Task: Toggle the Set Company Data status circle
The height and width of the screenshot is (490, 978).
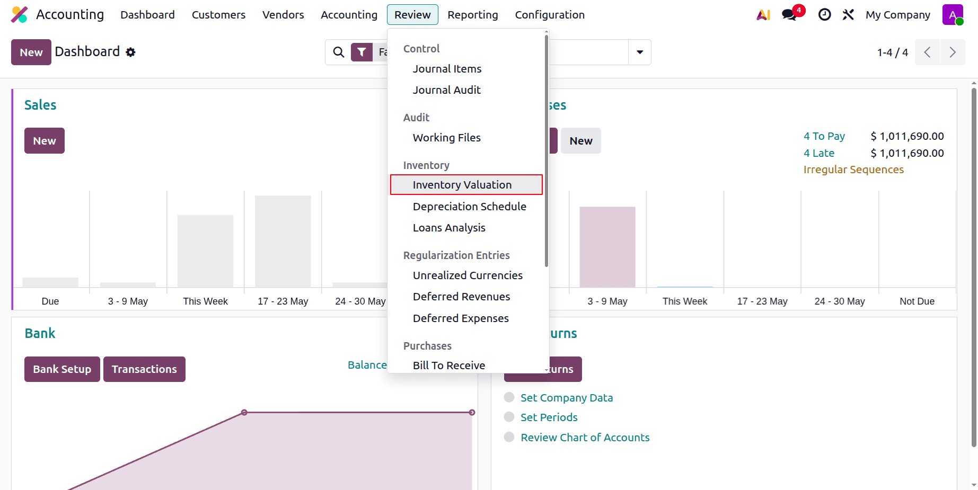Action: [509, 397]
